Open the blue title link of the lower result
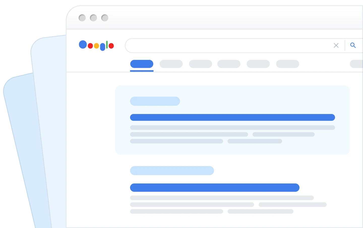The width and height of the screenshot is (363, 228). pos(215,188)
